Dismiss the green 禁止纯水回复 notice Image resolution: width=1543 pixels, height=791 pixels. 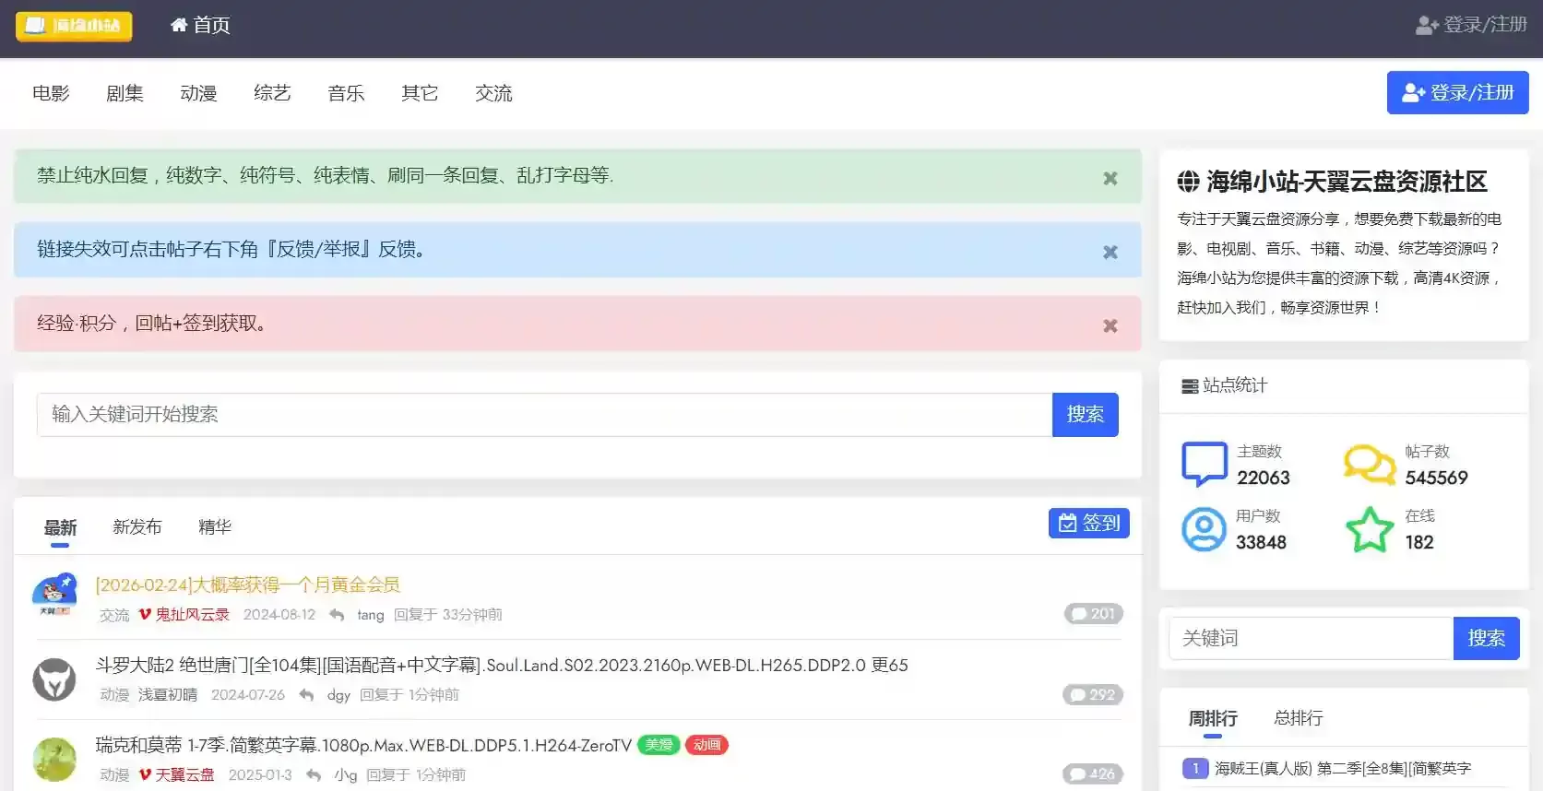(1110, 178)
